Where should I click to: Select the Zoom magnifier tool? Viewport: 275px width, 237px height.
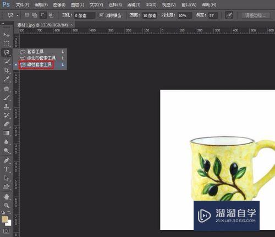tap(6, 205)
